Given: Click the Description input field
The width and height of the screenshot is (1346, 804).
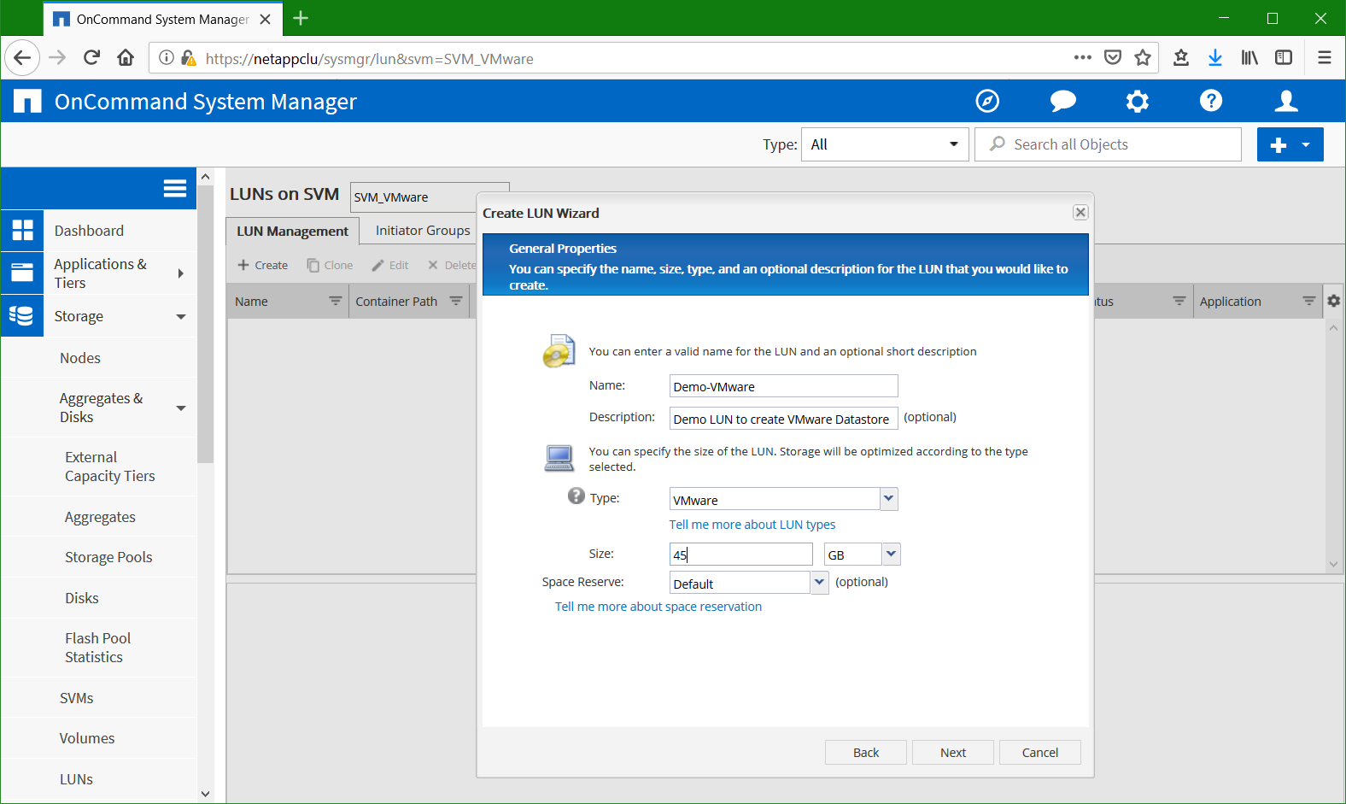Looking at the screenshot, I should (x=783, y=419).
